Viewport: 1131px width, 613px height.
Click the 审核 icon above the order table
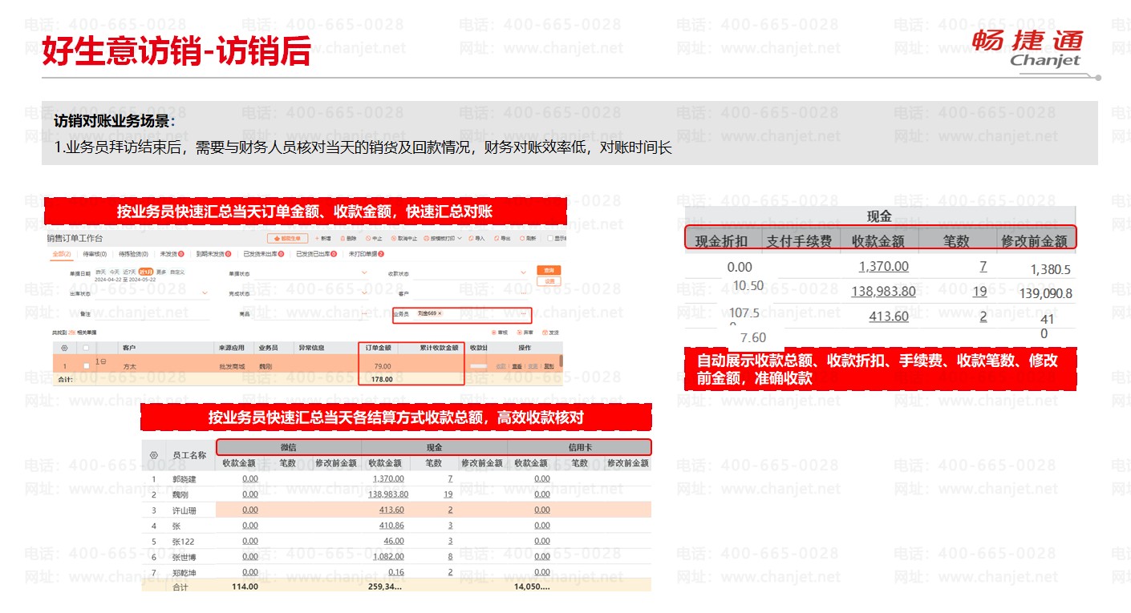[493, 333]
